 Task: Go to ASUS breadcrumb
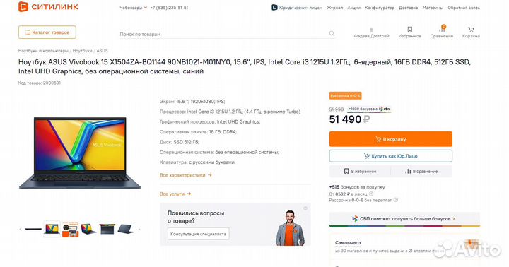(102, 51)
